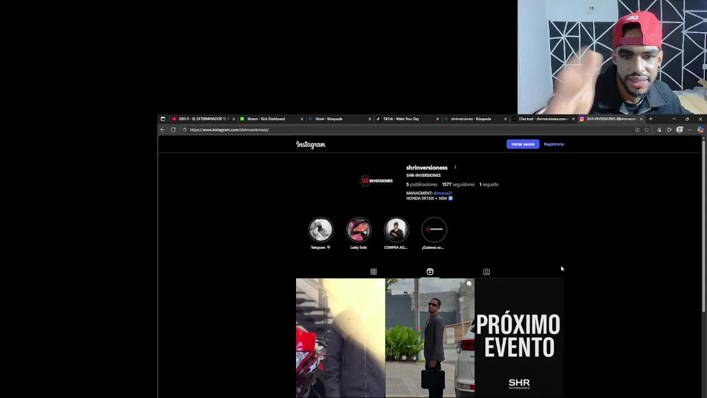This screenshot has height=398, width=707.
Task: Click Iniciar sesión button
Action: pyautogui.click(x=523, y=144)
